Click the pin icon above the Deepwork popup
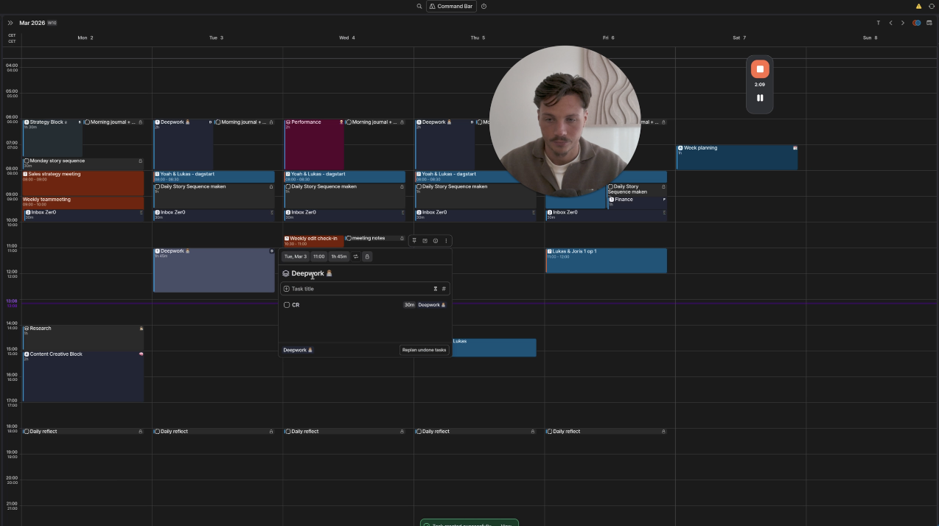The width and height of the screenshot is (939, 526). click(x=414, y=241)
